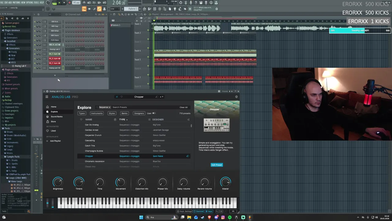Click the Master volume knob

click(225, 182)
